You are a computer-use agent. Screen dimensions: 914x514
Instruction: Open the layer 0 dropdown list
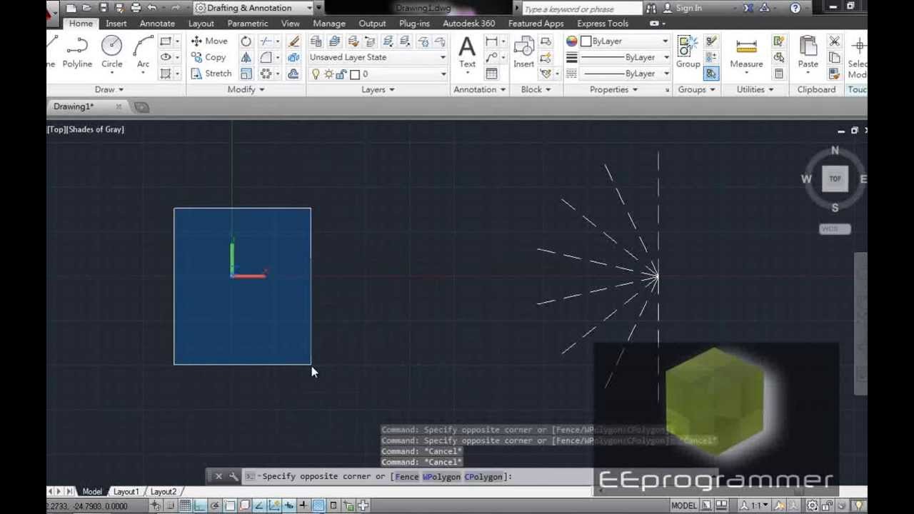pos(378,74)
